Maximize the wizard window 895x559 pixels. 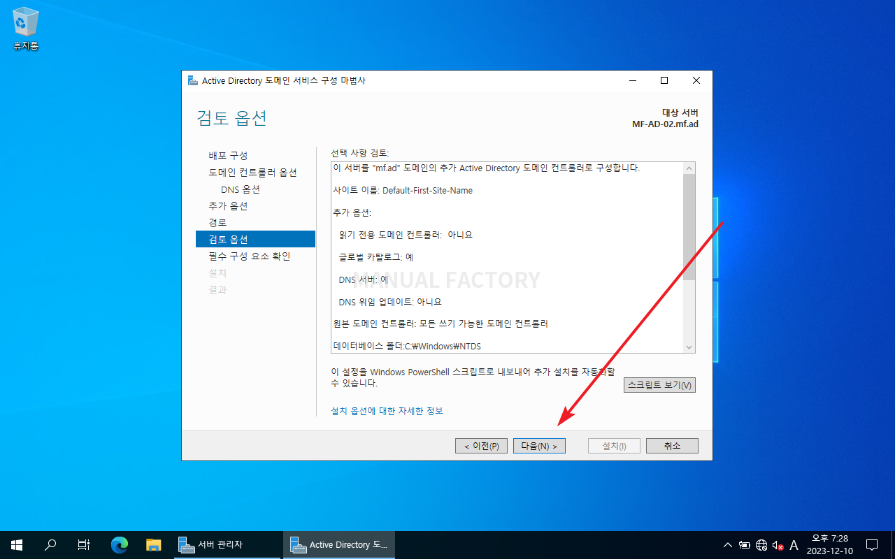tap(664, 80)
